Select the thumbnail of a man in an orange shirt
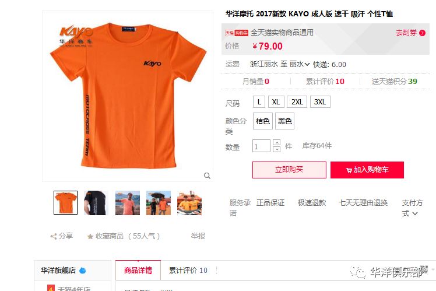436x291 pixels. pyautogui.click(x=128, y=203)
